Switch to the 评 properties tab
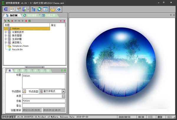This screenshot has height=120, width=177. click(35, 71)
